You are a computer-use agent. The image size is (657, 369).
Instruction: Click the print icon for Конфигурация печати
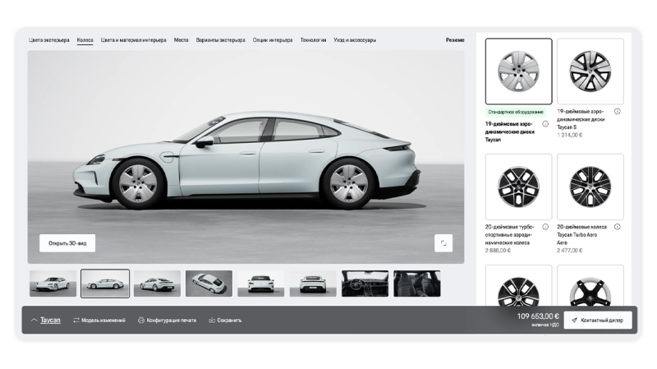click(x=141, y=320)
